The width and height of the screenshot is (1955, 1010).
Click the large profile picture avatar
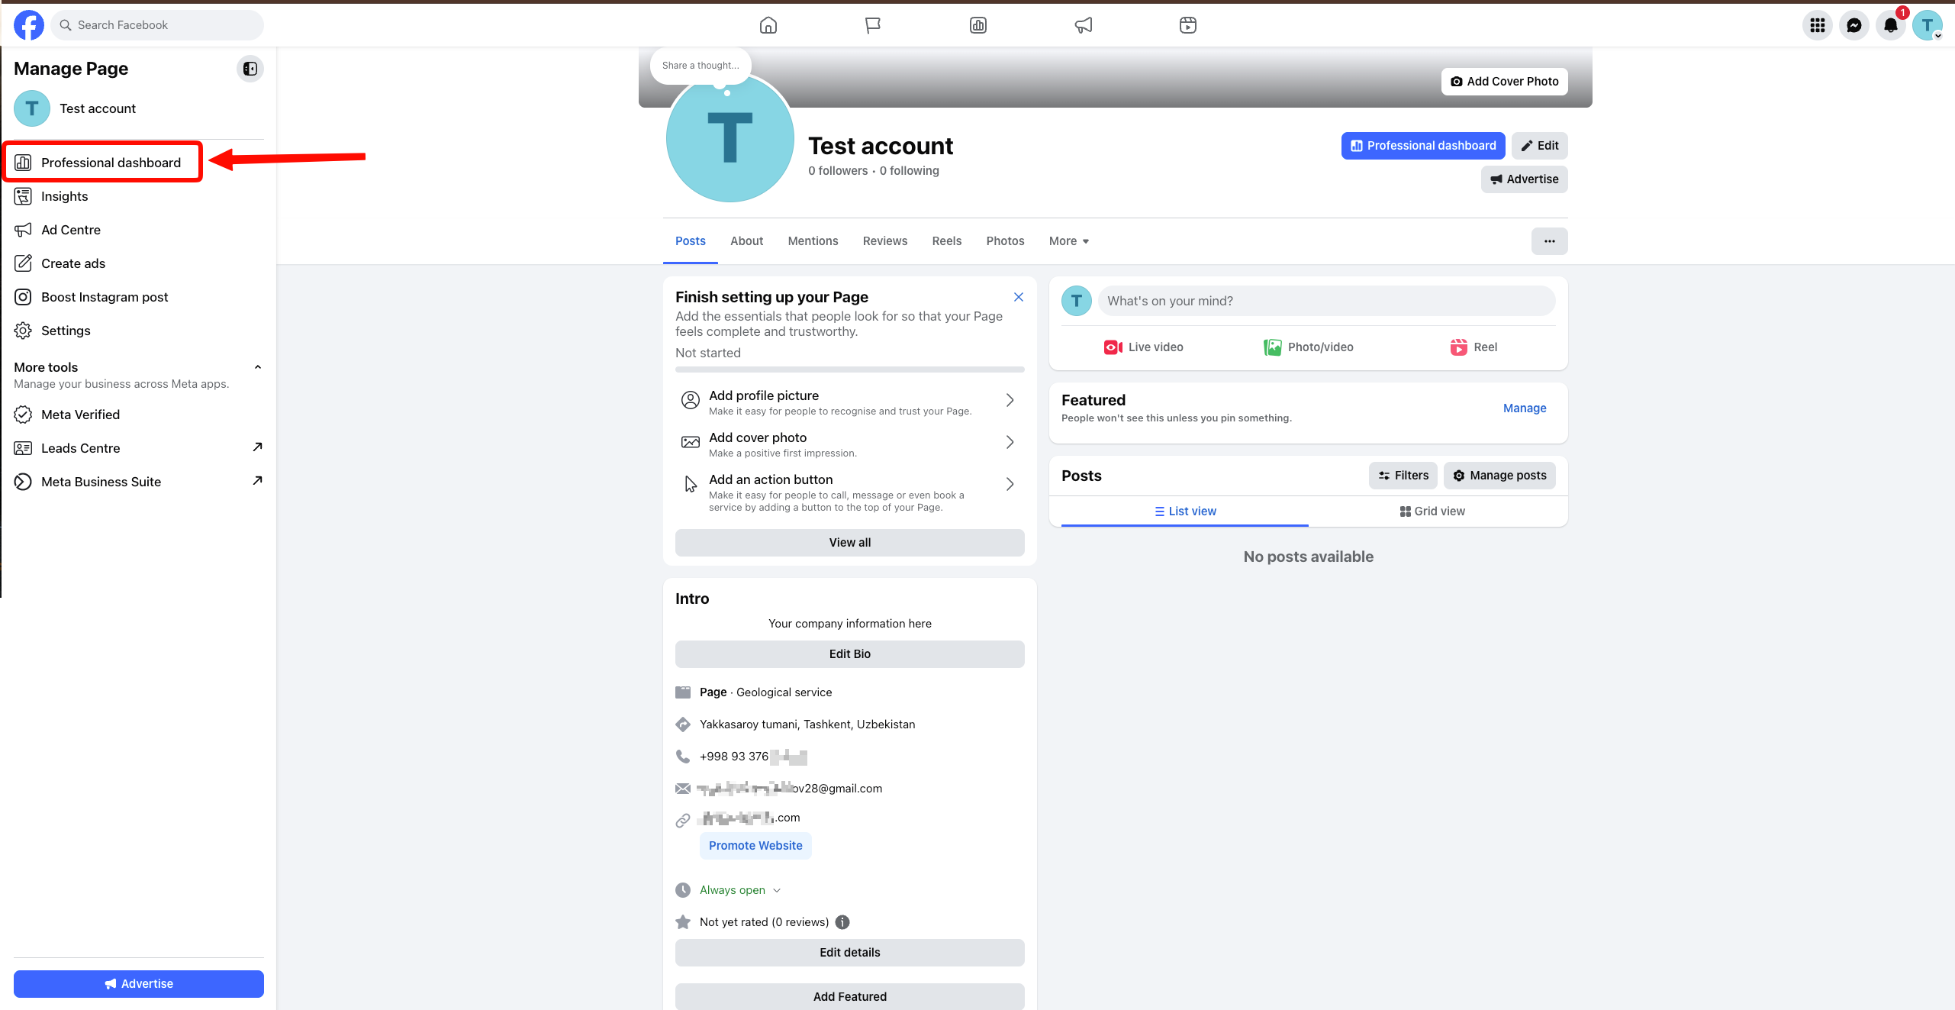[730, 138]
